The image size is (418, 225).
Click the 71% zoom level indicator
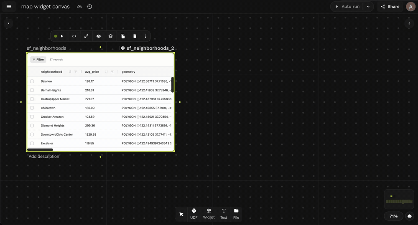coord(393,216)
